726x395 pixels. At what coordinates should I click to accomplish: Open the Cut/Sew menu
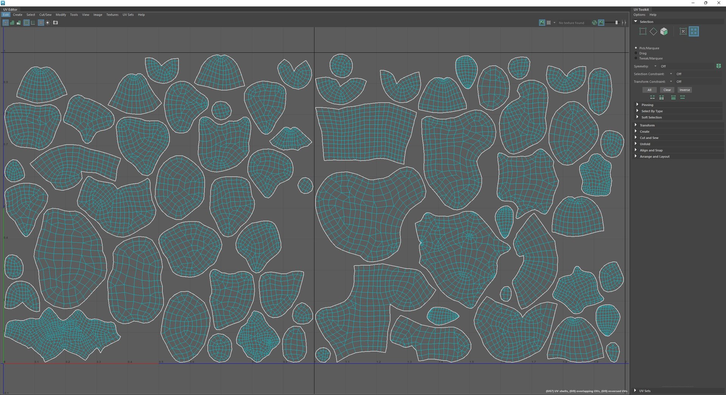(x=45, y=15)
